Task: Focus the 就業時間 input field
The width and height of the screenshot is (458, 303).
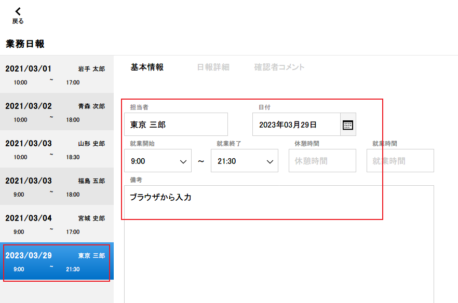Action: pyautogui.click(x=400, y=161)
